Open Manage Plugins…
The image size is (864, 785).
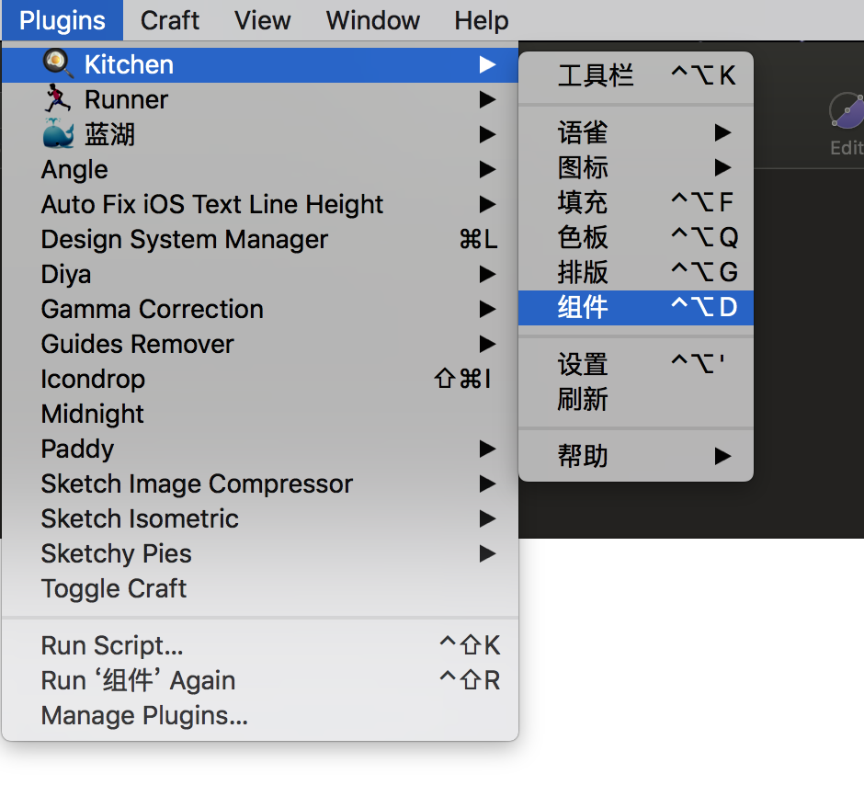144,715
